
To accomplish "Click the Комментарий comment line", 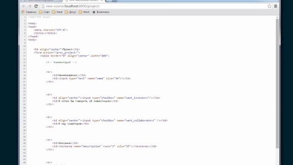I will point(61,62).
